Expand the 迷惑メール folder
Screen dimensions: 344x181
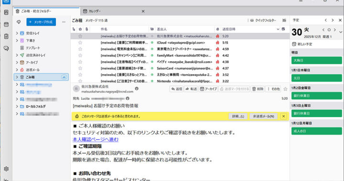tap(17, 70)
